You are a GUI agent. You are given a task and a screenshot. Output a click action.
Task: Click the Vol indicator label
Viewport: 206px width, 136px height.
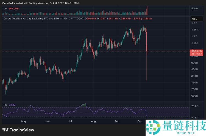(5, 8)
